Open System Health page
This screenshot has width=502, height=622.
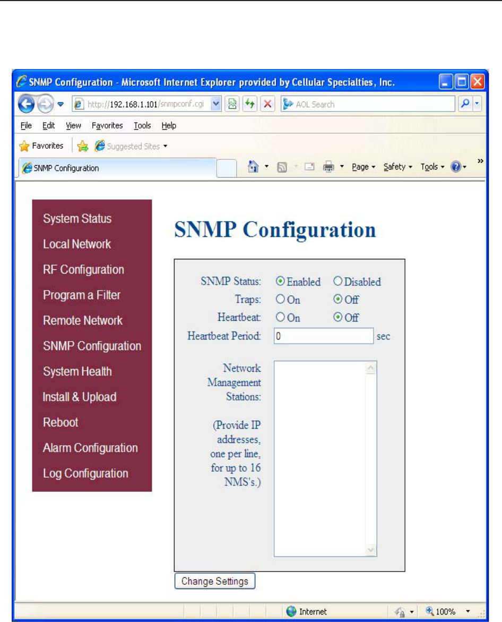(x=77, y=372)
